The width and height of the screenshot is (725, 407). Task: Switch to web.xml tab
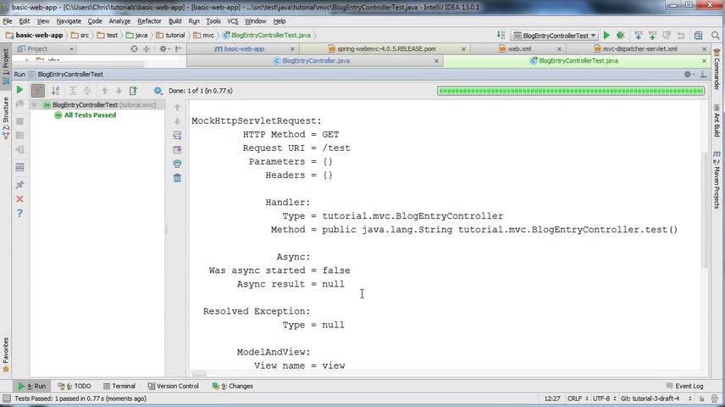pyautogui.click(x=519, y=48)
